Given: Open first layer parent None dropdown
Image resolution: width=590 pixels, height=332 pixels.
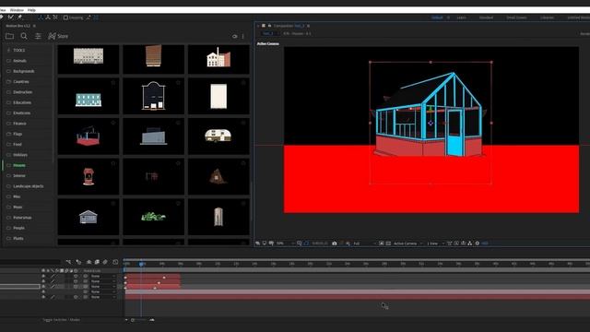Looking at the screenshot, I should [x=102, y=277].
